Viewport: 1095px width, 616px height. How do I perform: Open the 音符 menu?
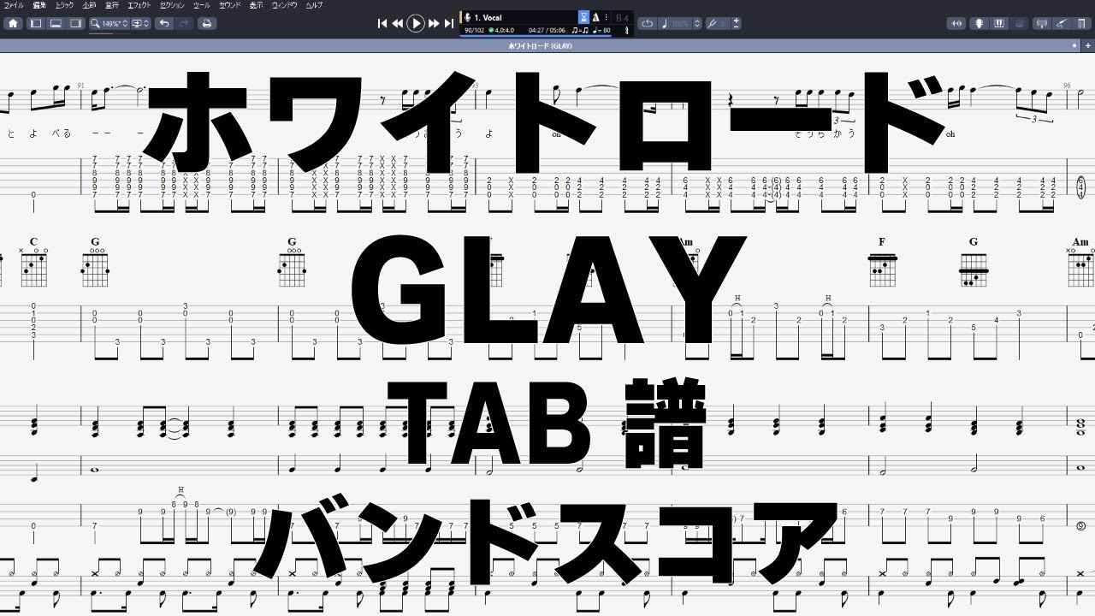tap(112, 5)
